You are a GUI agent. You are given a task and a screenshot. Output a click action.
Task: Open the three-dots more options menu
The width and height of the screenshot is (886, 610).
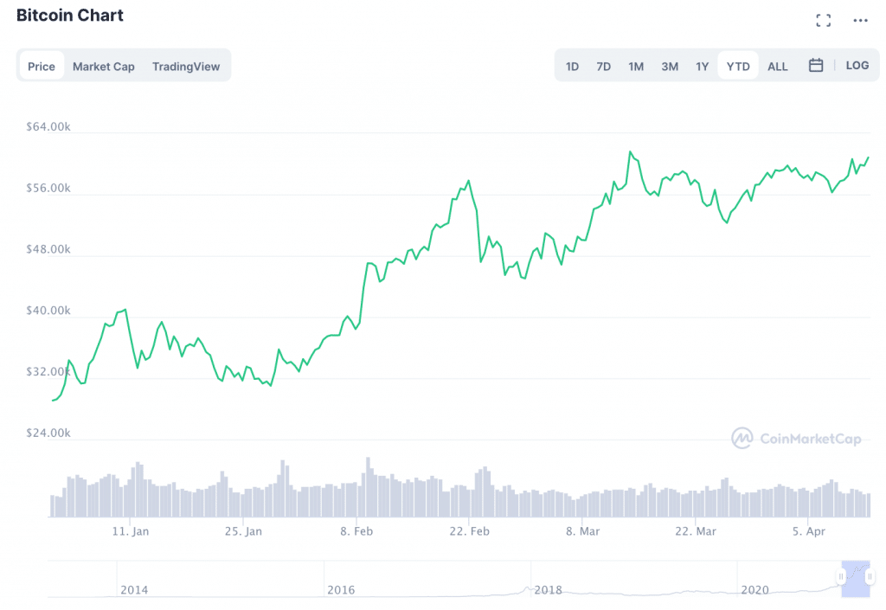(x=860, y=21)
